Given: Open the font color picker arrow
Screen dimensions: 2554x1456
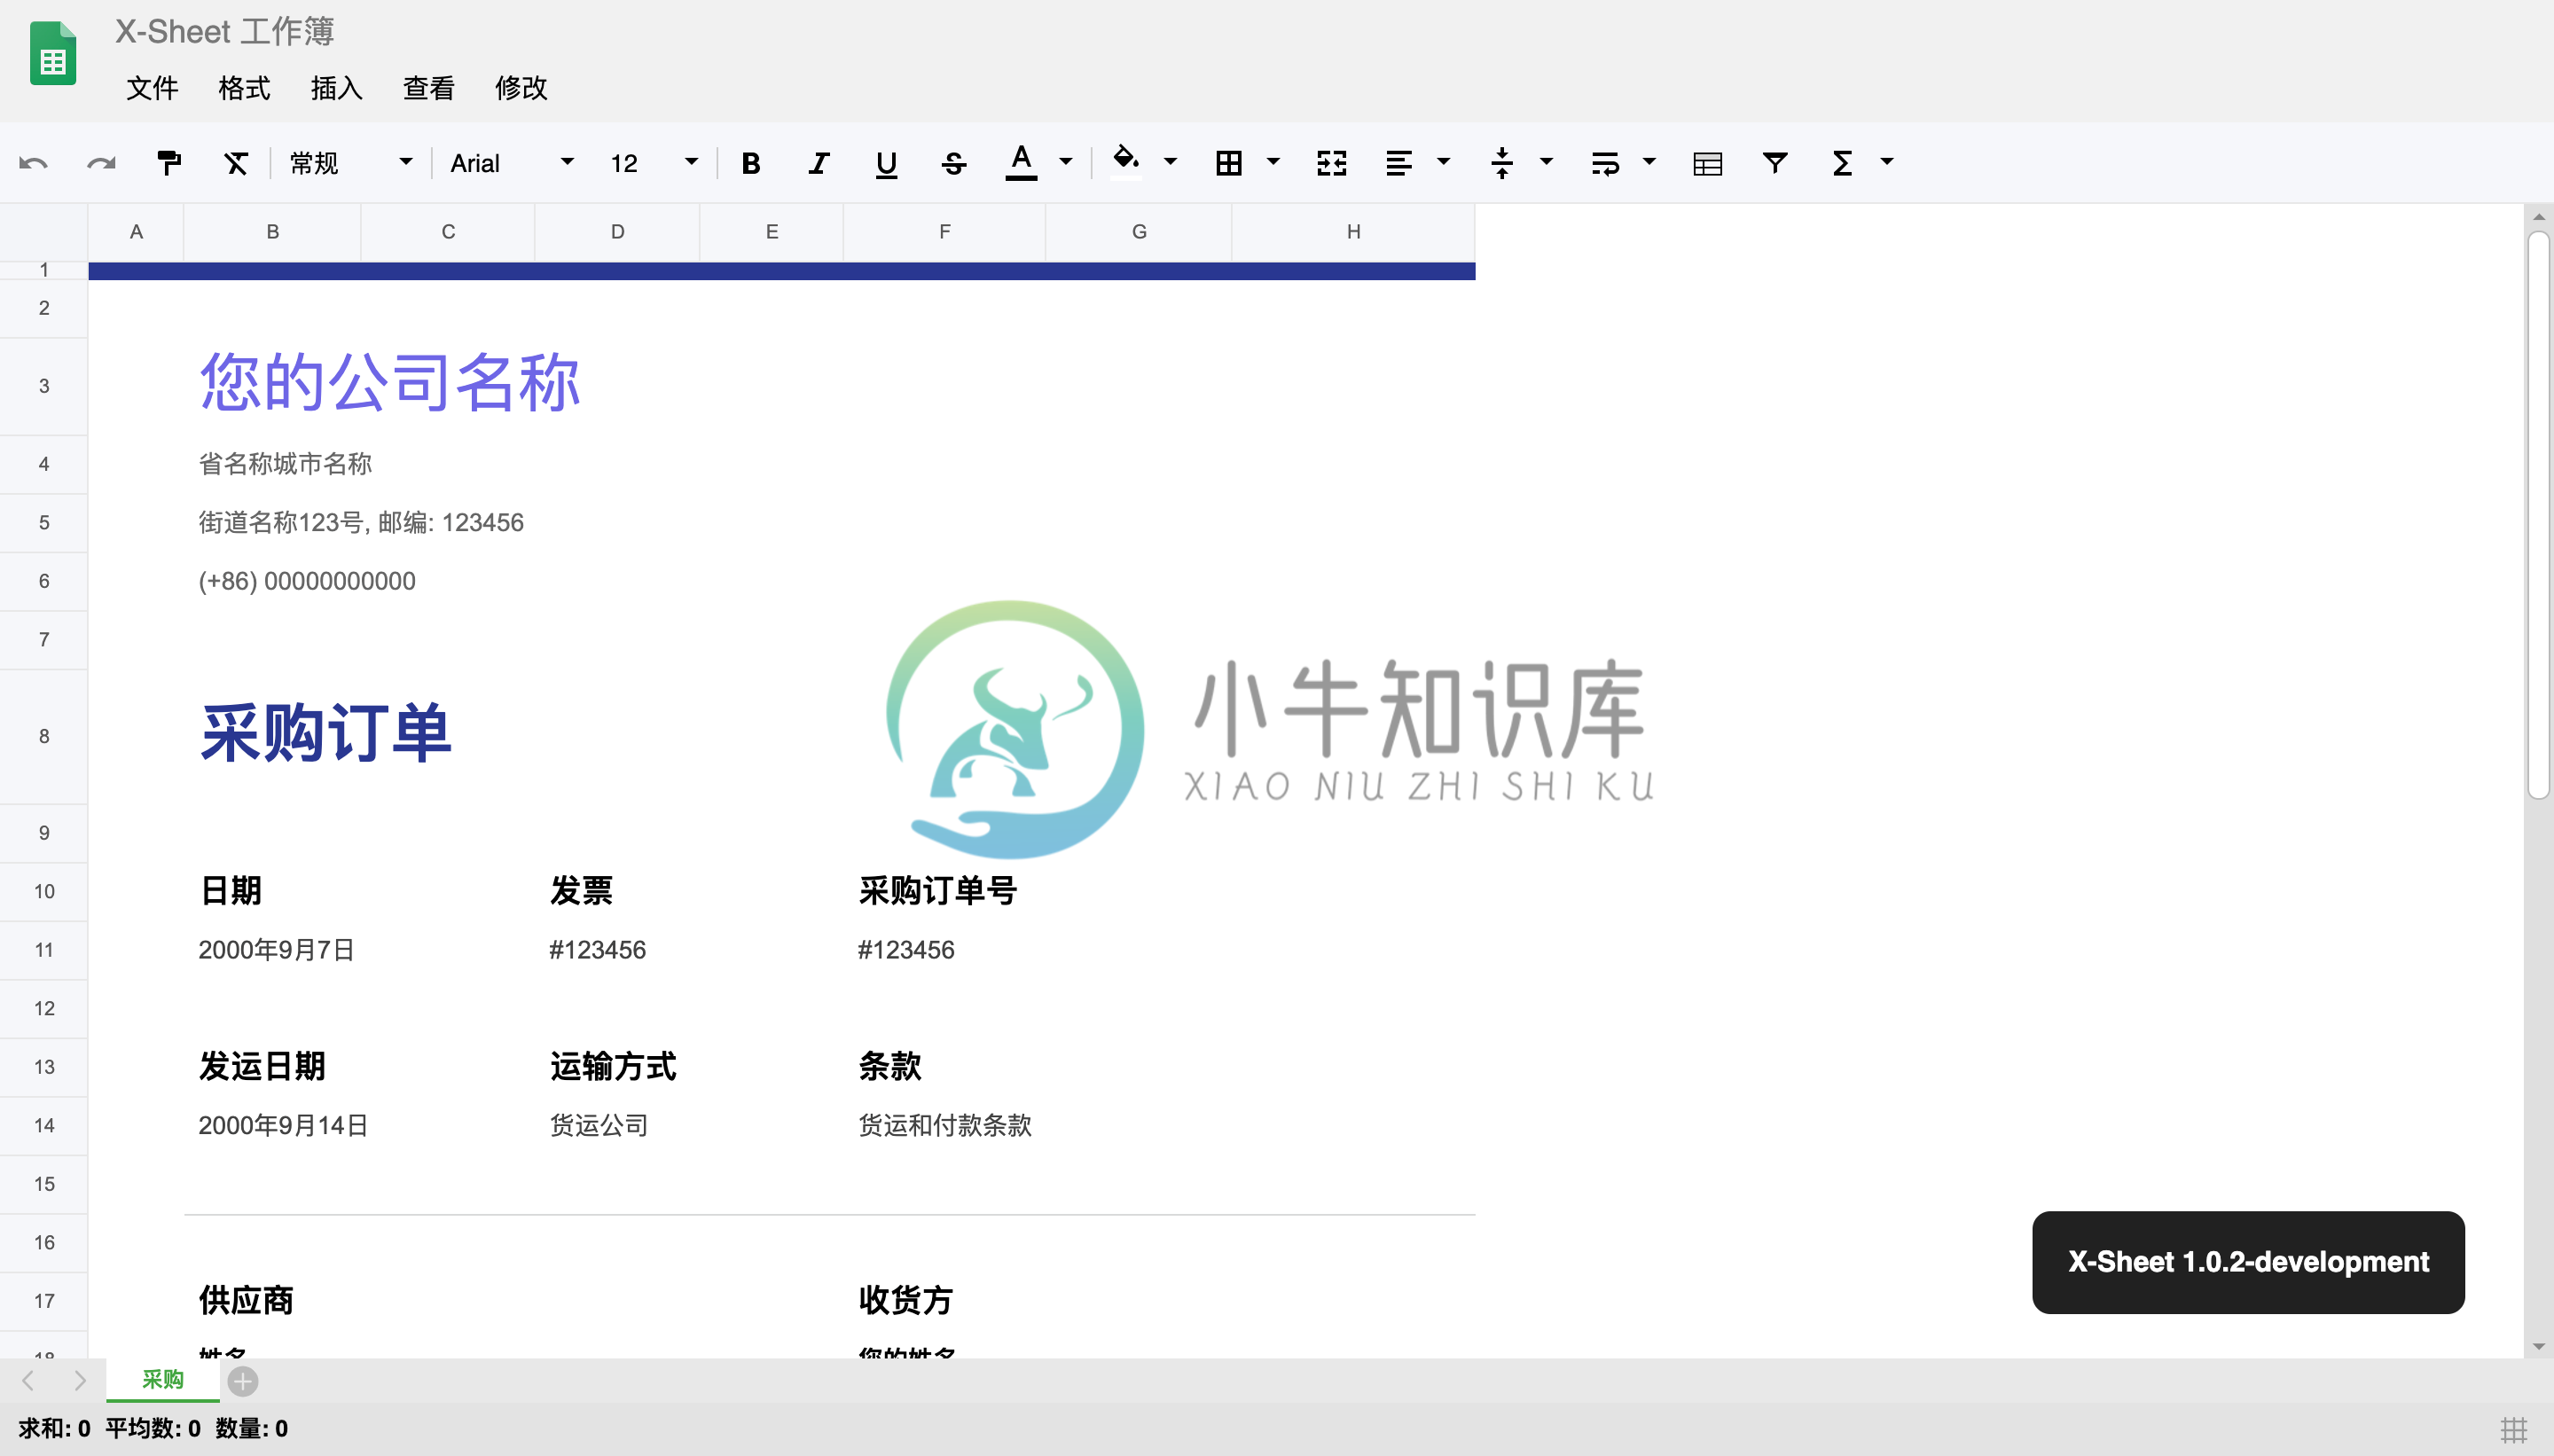Looking at the screenshot, I should (x=1066, y=161).
